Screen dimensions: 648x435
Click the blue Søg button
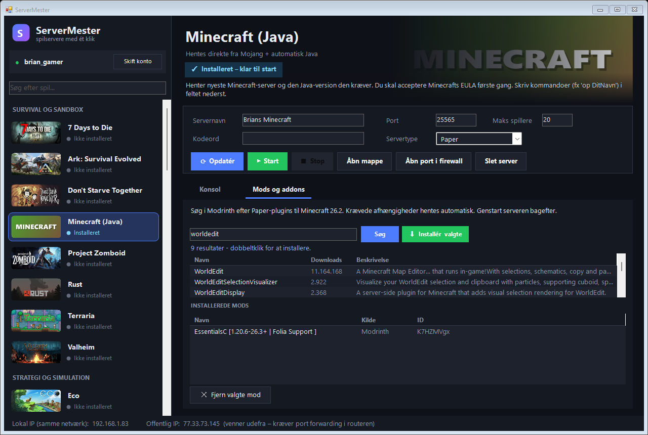pos(380,234)
